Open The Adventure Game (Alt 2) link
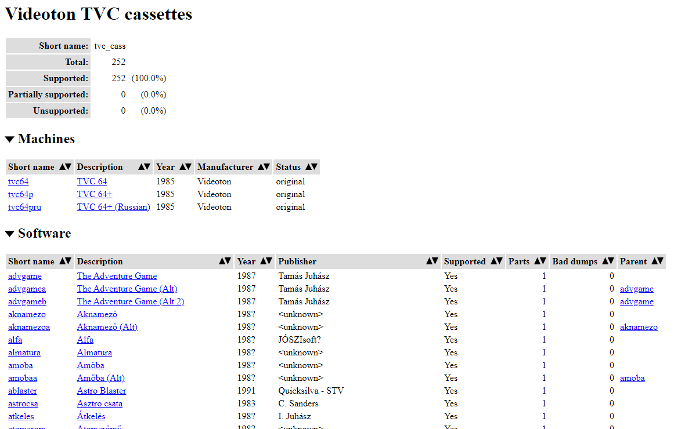This screenshot has width=674, height=429. [x=131, y=302]
